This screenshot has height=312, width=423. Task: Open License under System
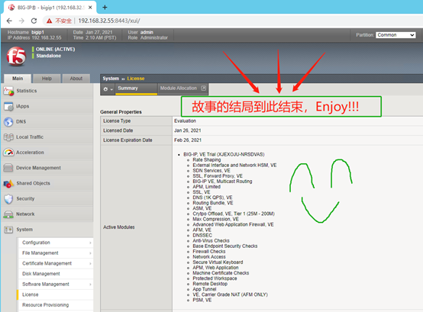(x=55, y=294)
